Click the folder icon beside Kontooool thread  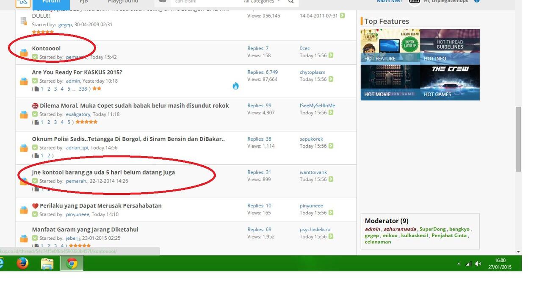coord(24,53)
